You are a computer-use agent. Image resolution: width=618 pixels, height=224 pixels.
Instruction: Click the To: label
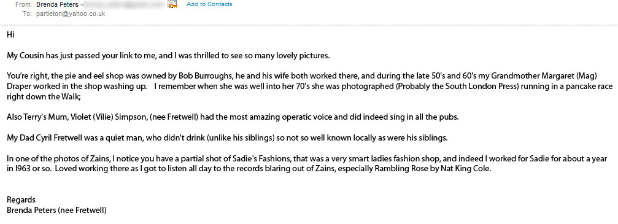point(27,14)
